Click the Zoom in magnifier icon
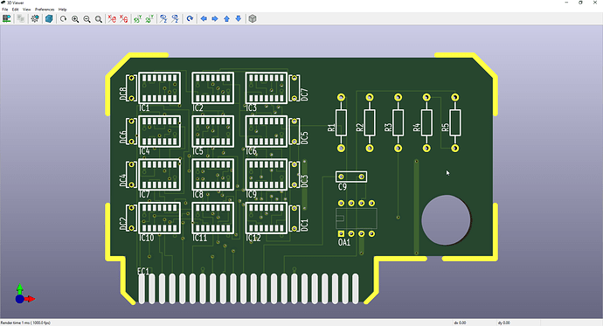The height and width of the screenshot is (326, 603). (x=75, y=19)
